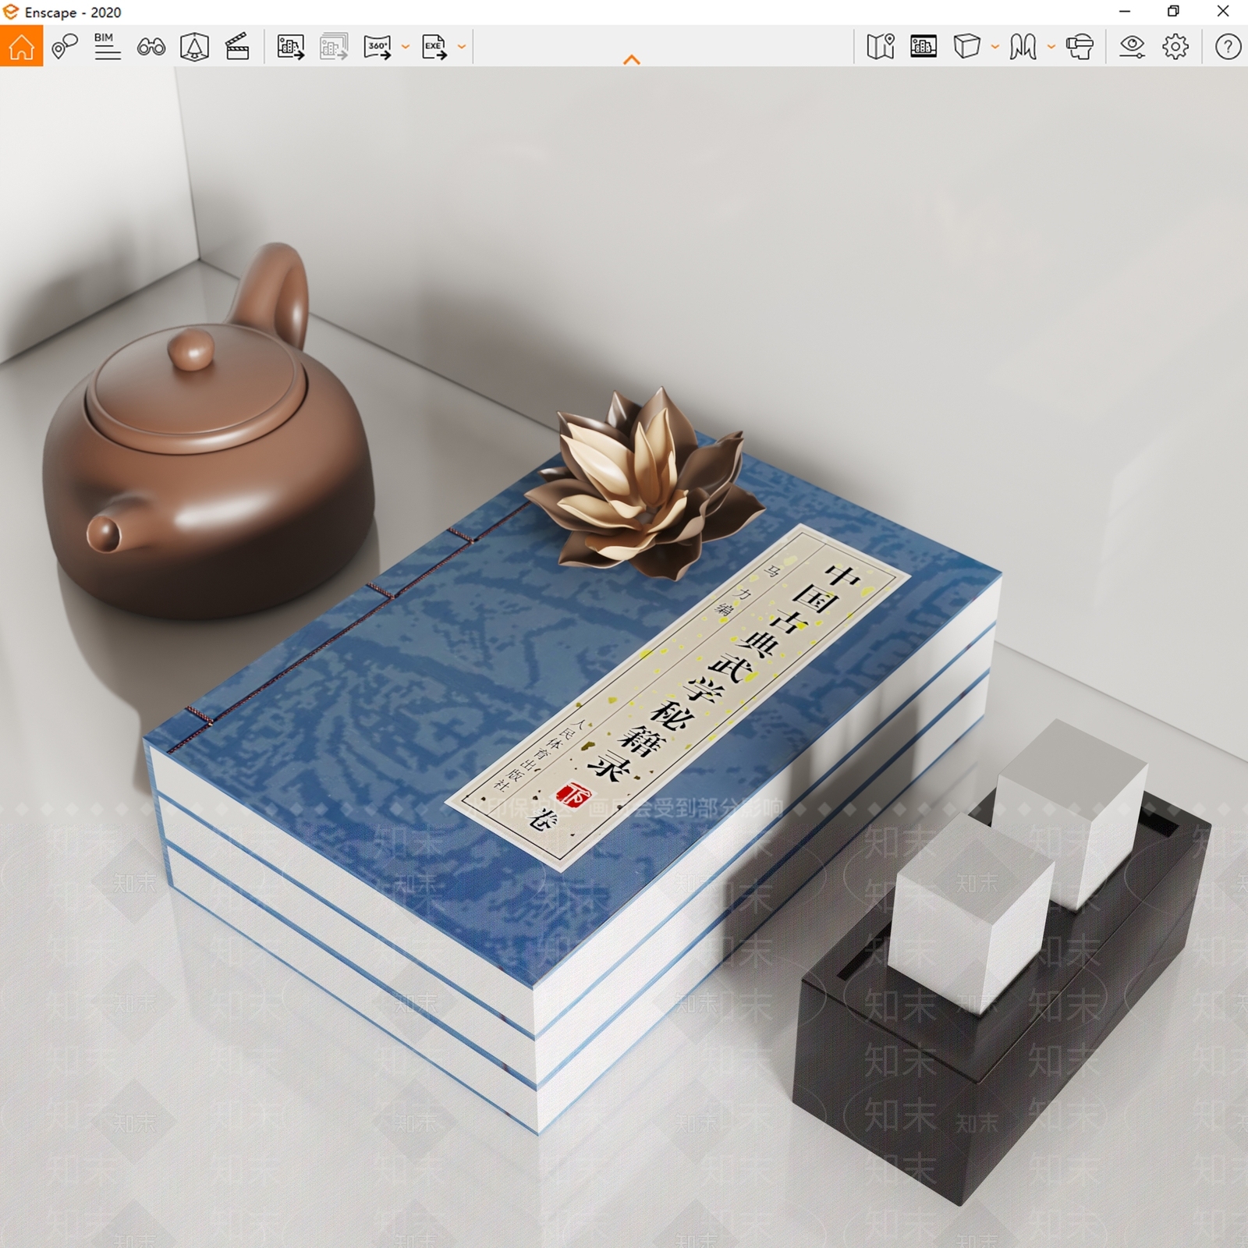Select the cube projection mode icon
The height and width of the screenshot is (1248, 1248).
point(966,47)
